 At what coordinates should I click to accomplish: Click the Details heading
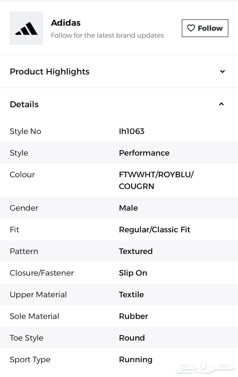click(x=24, y=104)
